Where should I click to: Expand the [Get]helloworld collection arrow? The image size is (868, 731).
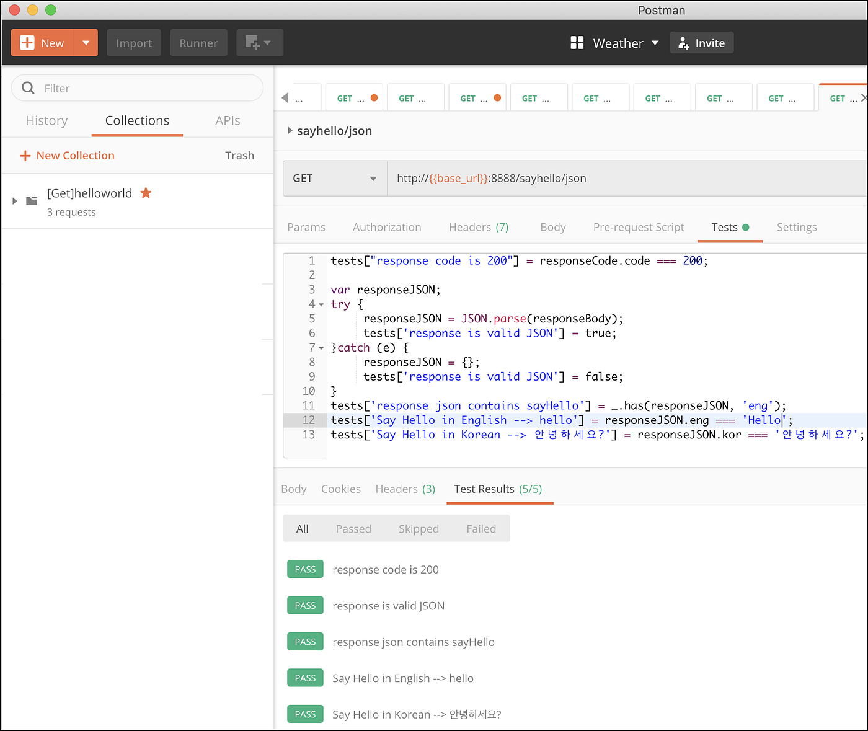click(x=15, y=201)
